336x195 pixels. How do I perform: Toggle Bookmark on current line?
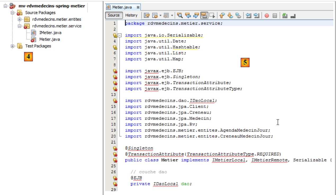(x=238, y=15)
